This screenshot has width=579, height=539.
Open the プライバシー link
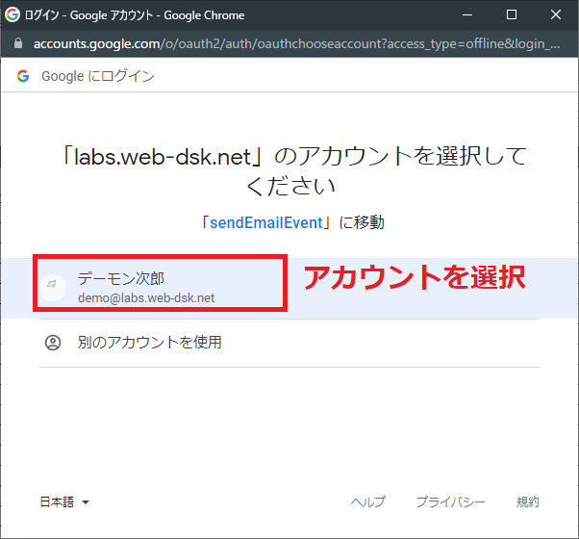pyautogui.click(x=450, y=501)
